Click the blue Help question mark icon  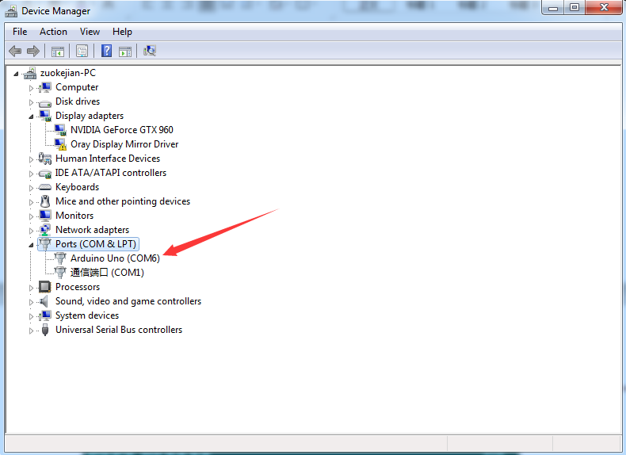pyautogui.click(x=107, y=52)
